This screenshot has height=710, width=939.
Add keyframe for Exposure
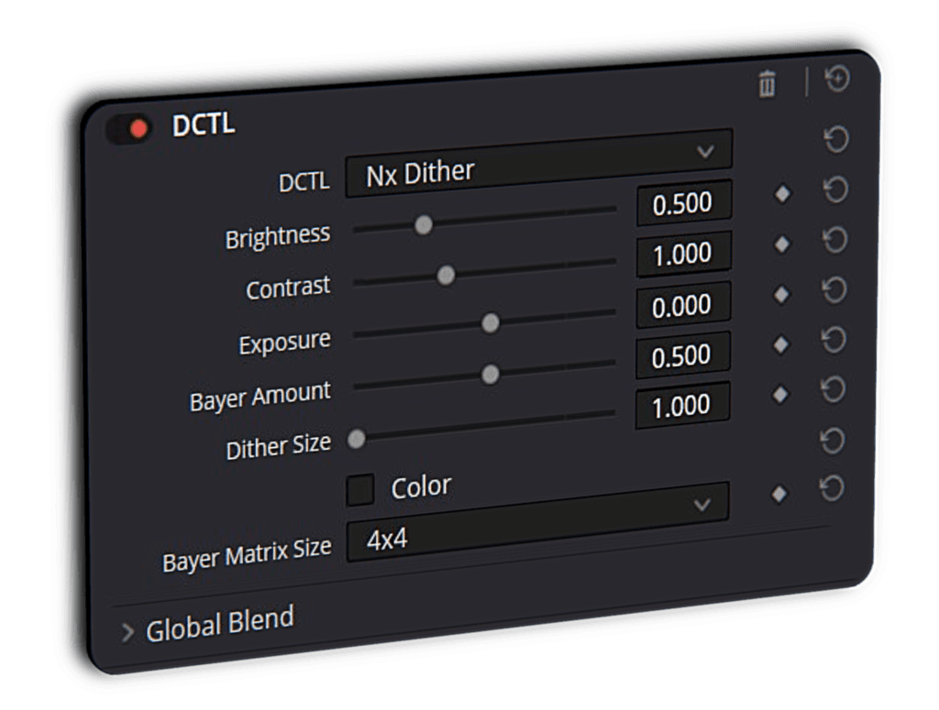tap(781, 294)
